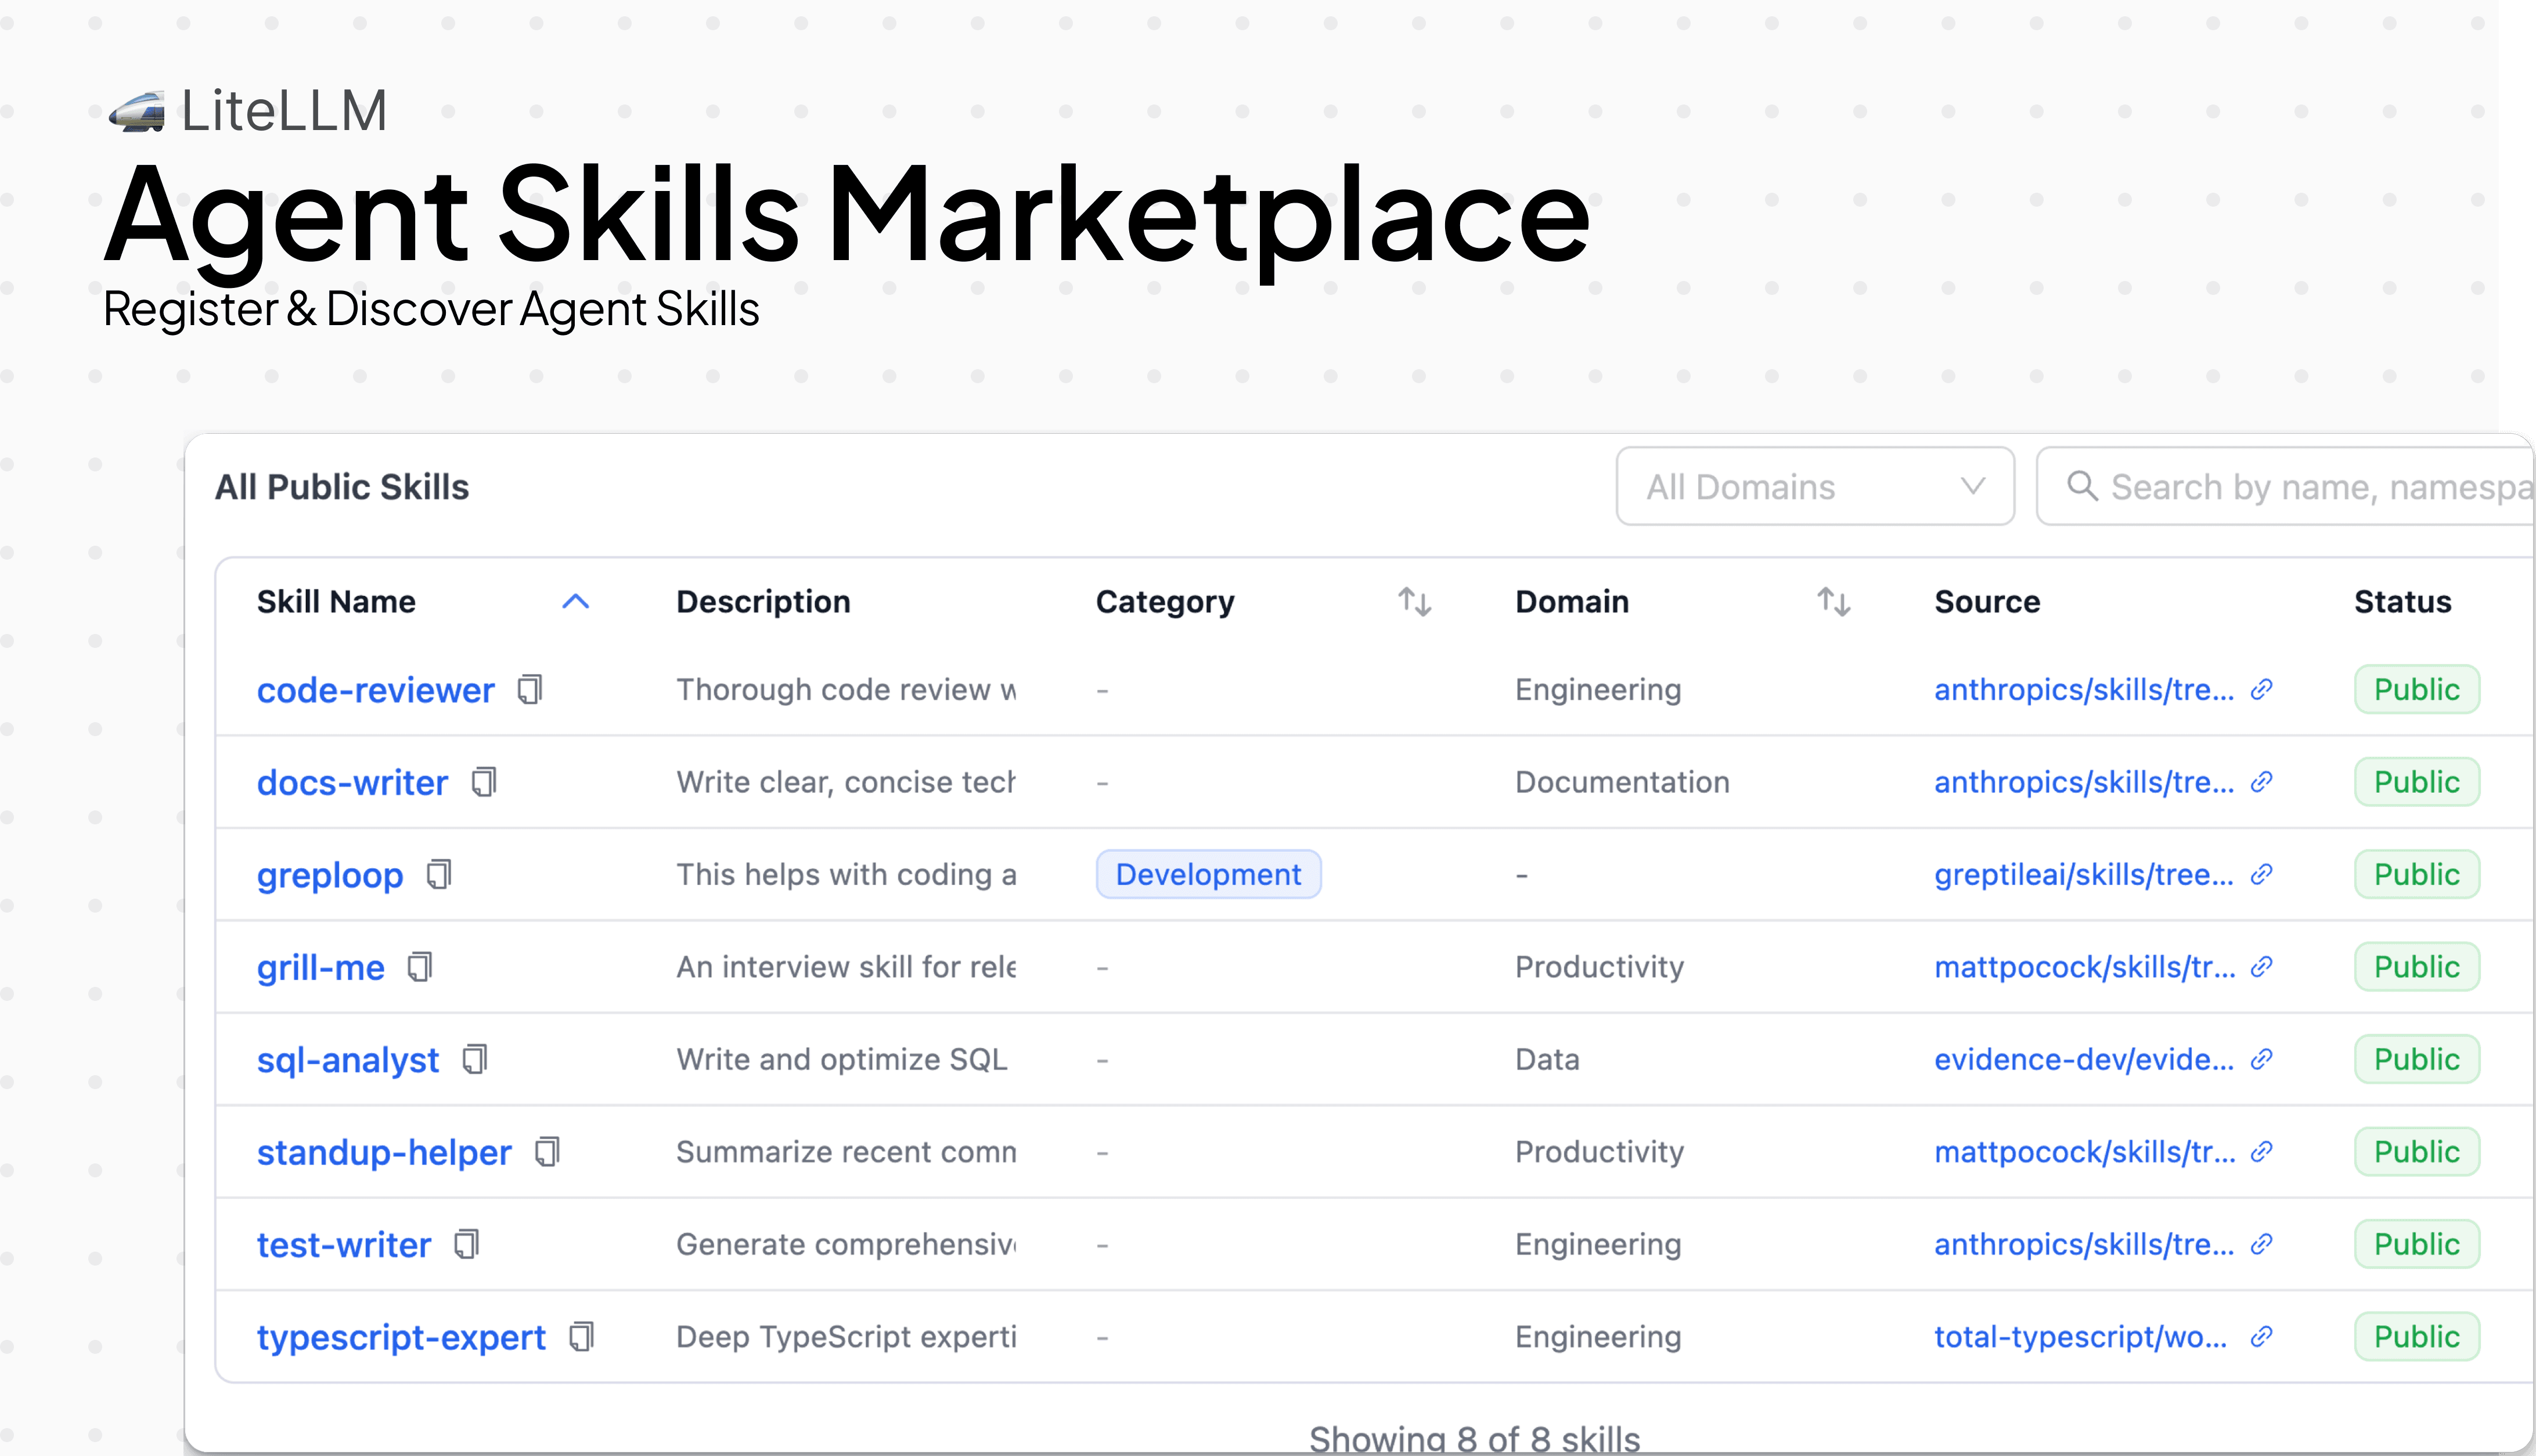Open external link icon for code-reviewer source

pos(2262,689)
